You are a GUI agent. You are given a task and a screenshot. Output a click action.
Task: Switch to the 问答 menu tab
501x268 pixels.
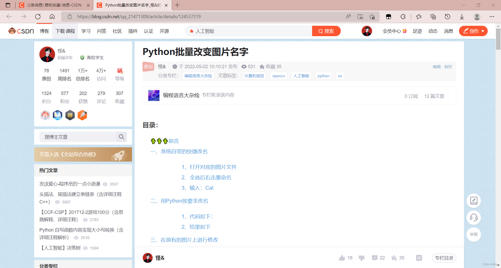102,31
